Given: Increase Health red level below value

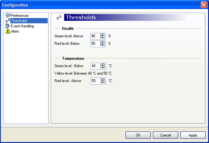Looking at the screenshot, I should click(102, 42).
